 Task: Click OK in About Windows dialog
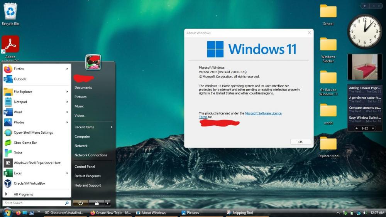[300, 142]
